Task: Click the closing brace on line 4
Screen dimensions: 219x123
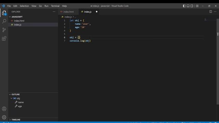Action: (70, 31)
